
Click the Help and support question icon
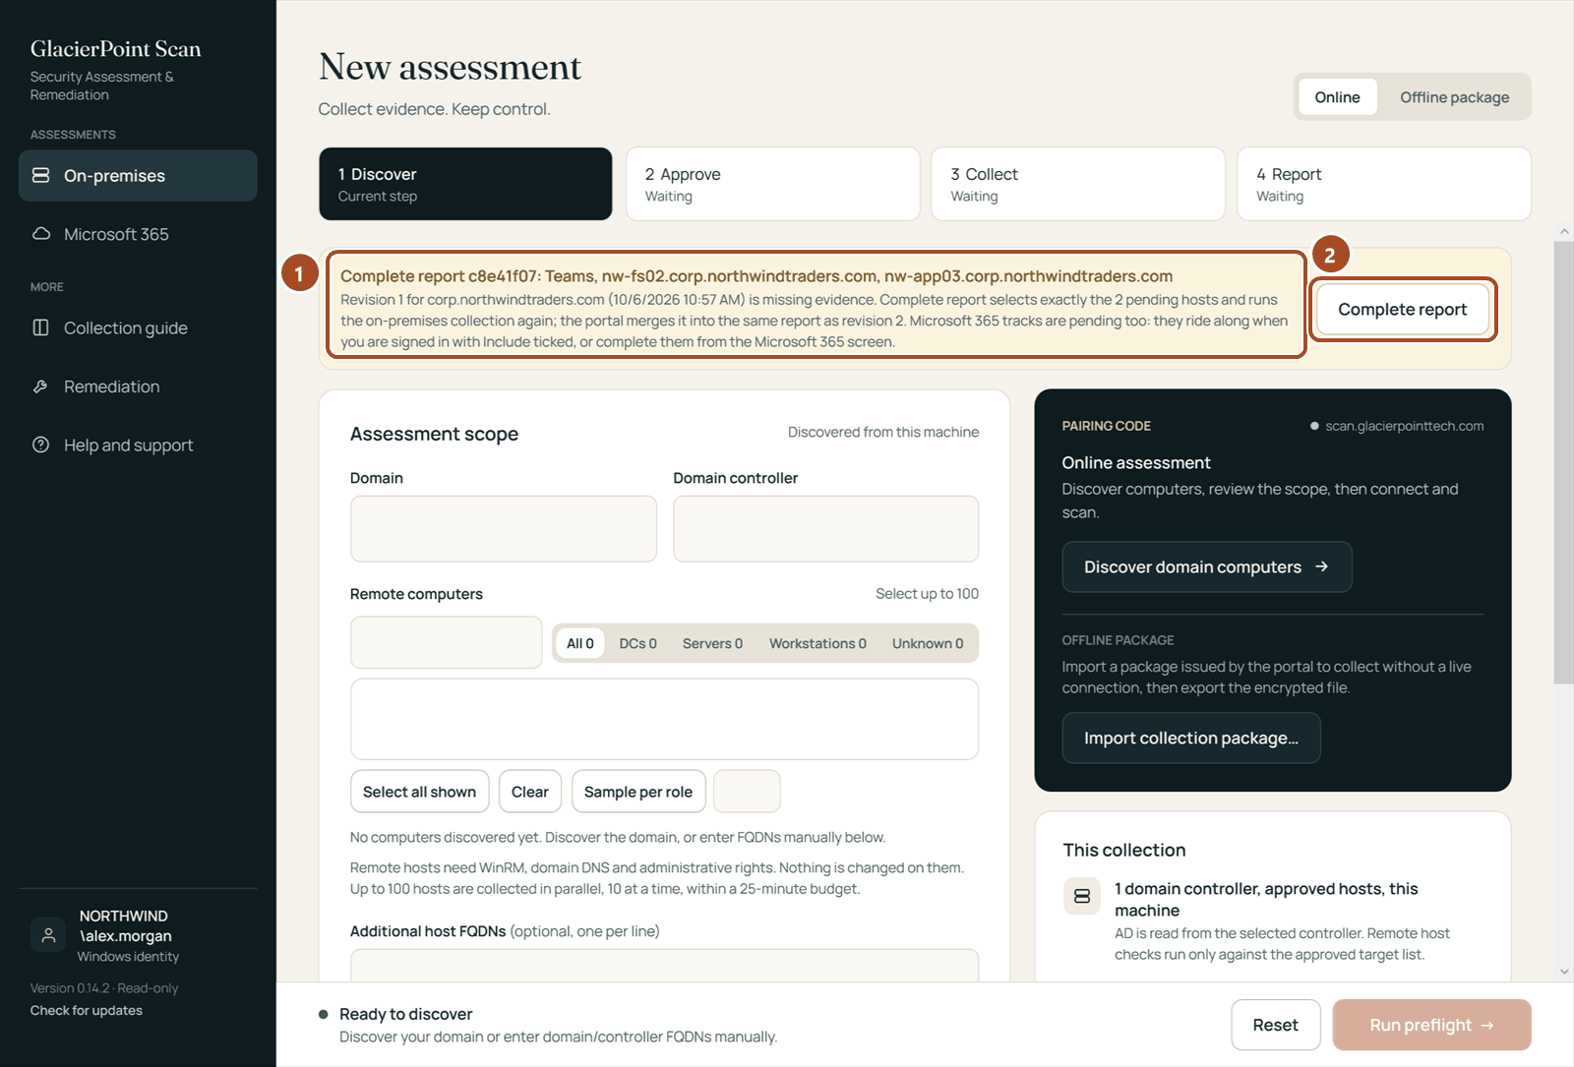coord(40,445)
